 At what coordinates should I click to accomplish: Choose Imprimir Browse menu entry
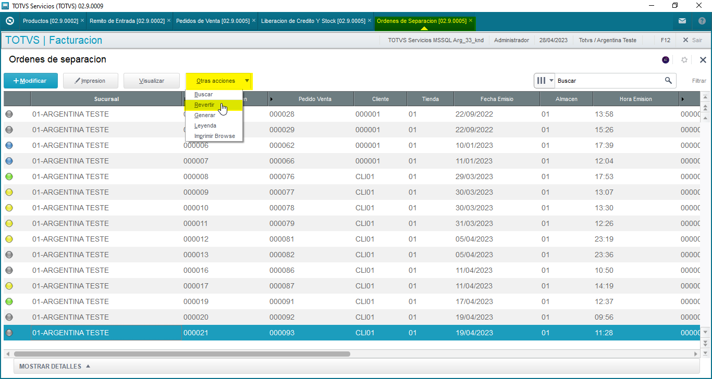tap(214, 136)
